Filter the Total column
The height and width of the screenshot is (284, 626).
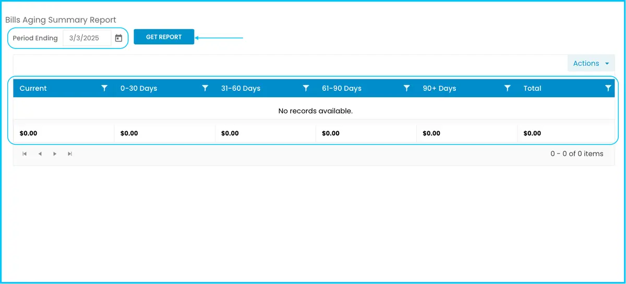(608, 88)
